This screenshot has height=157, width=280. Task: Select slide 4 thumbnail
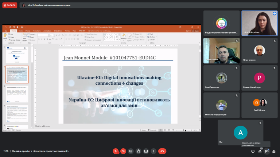point(17,113)
